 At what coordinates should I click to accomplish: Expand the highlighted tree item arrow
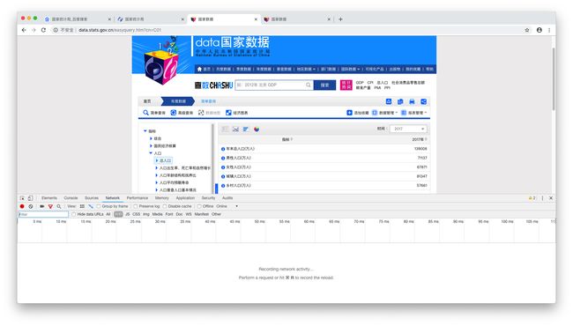[157, 160]
